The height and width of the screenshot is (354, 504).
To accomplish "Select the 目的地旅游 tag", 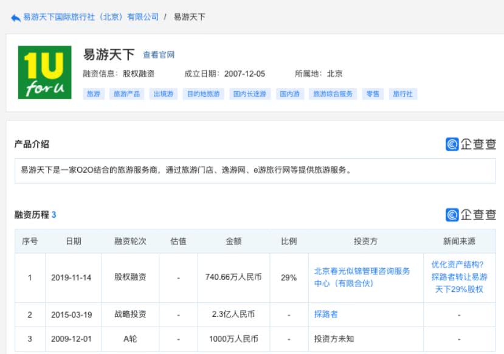I will pos(203,94).
